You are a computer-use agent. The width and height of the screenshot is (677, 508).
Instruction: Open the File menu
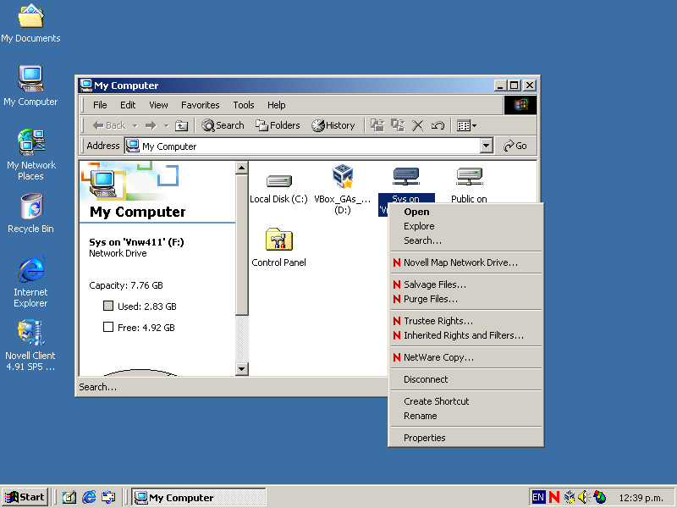coord(100,105)
